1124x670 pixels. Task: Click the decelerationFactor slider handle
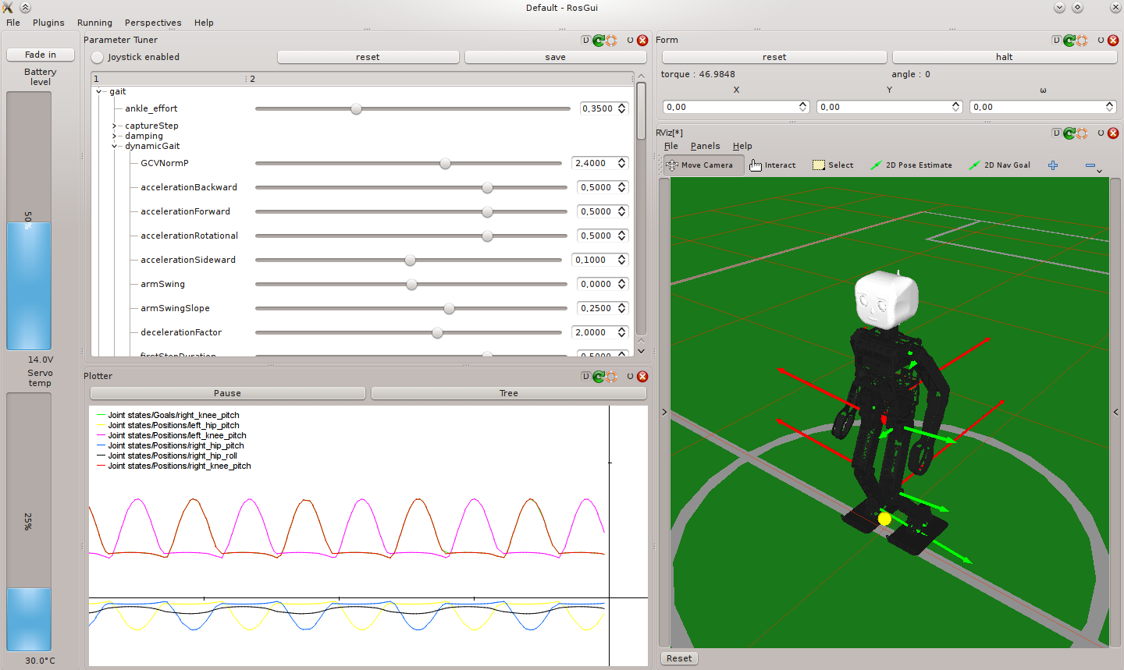(x=437, y=333)
